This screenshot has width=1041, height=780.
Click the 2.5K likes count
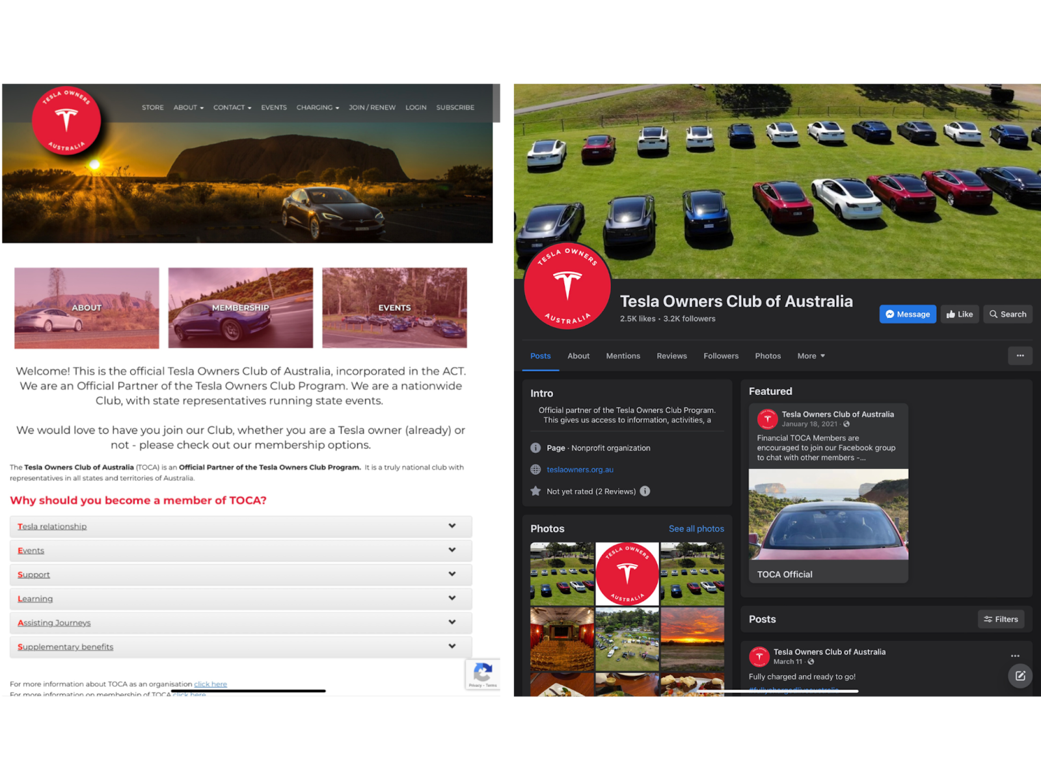click(638, 319)
